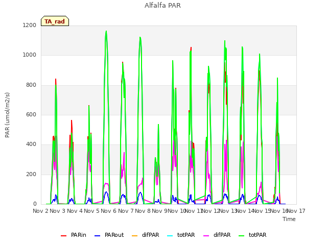
Task: Click the 400 y-axis tick label
Action: [31, 144]
